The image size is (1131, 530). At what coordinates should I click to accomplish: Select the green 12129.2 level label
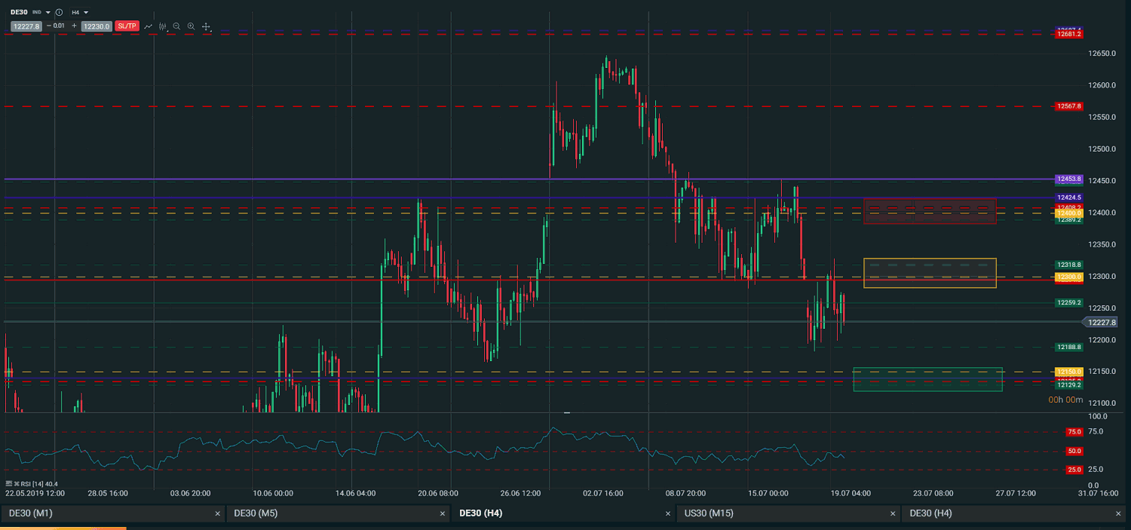pyautogui.click(x=1069, y=385)
